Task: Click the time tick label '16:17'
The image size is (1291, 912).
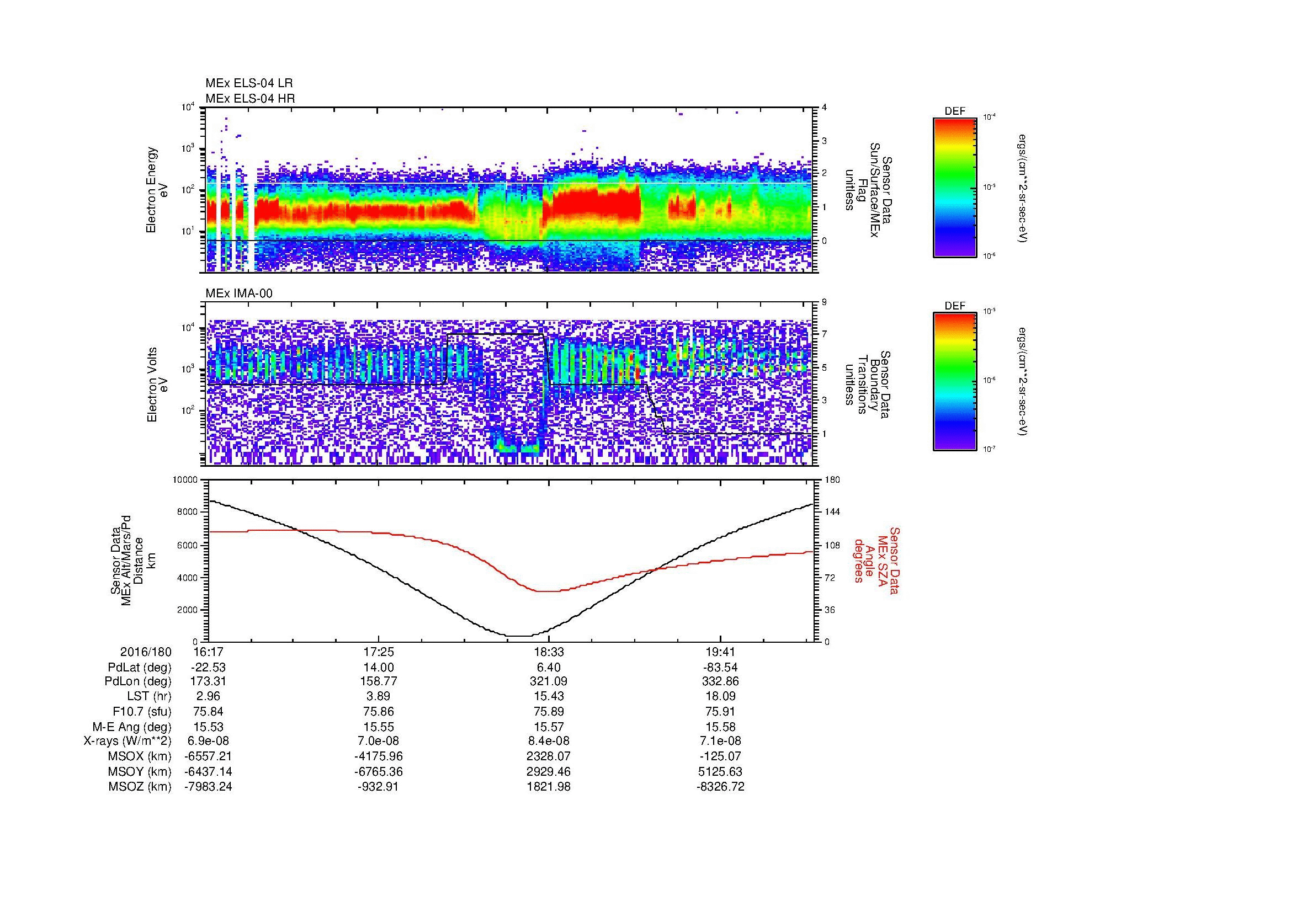Action: click(x=208, y=652)
